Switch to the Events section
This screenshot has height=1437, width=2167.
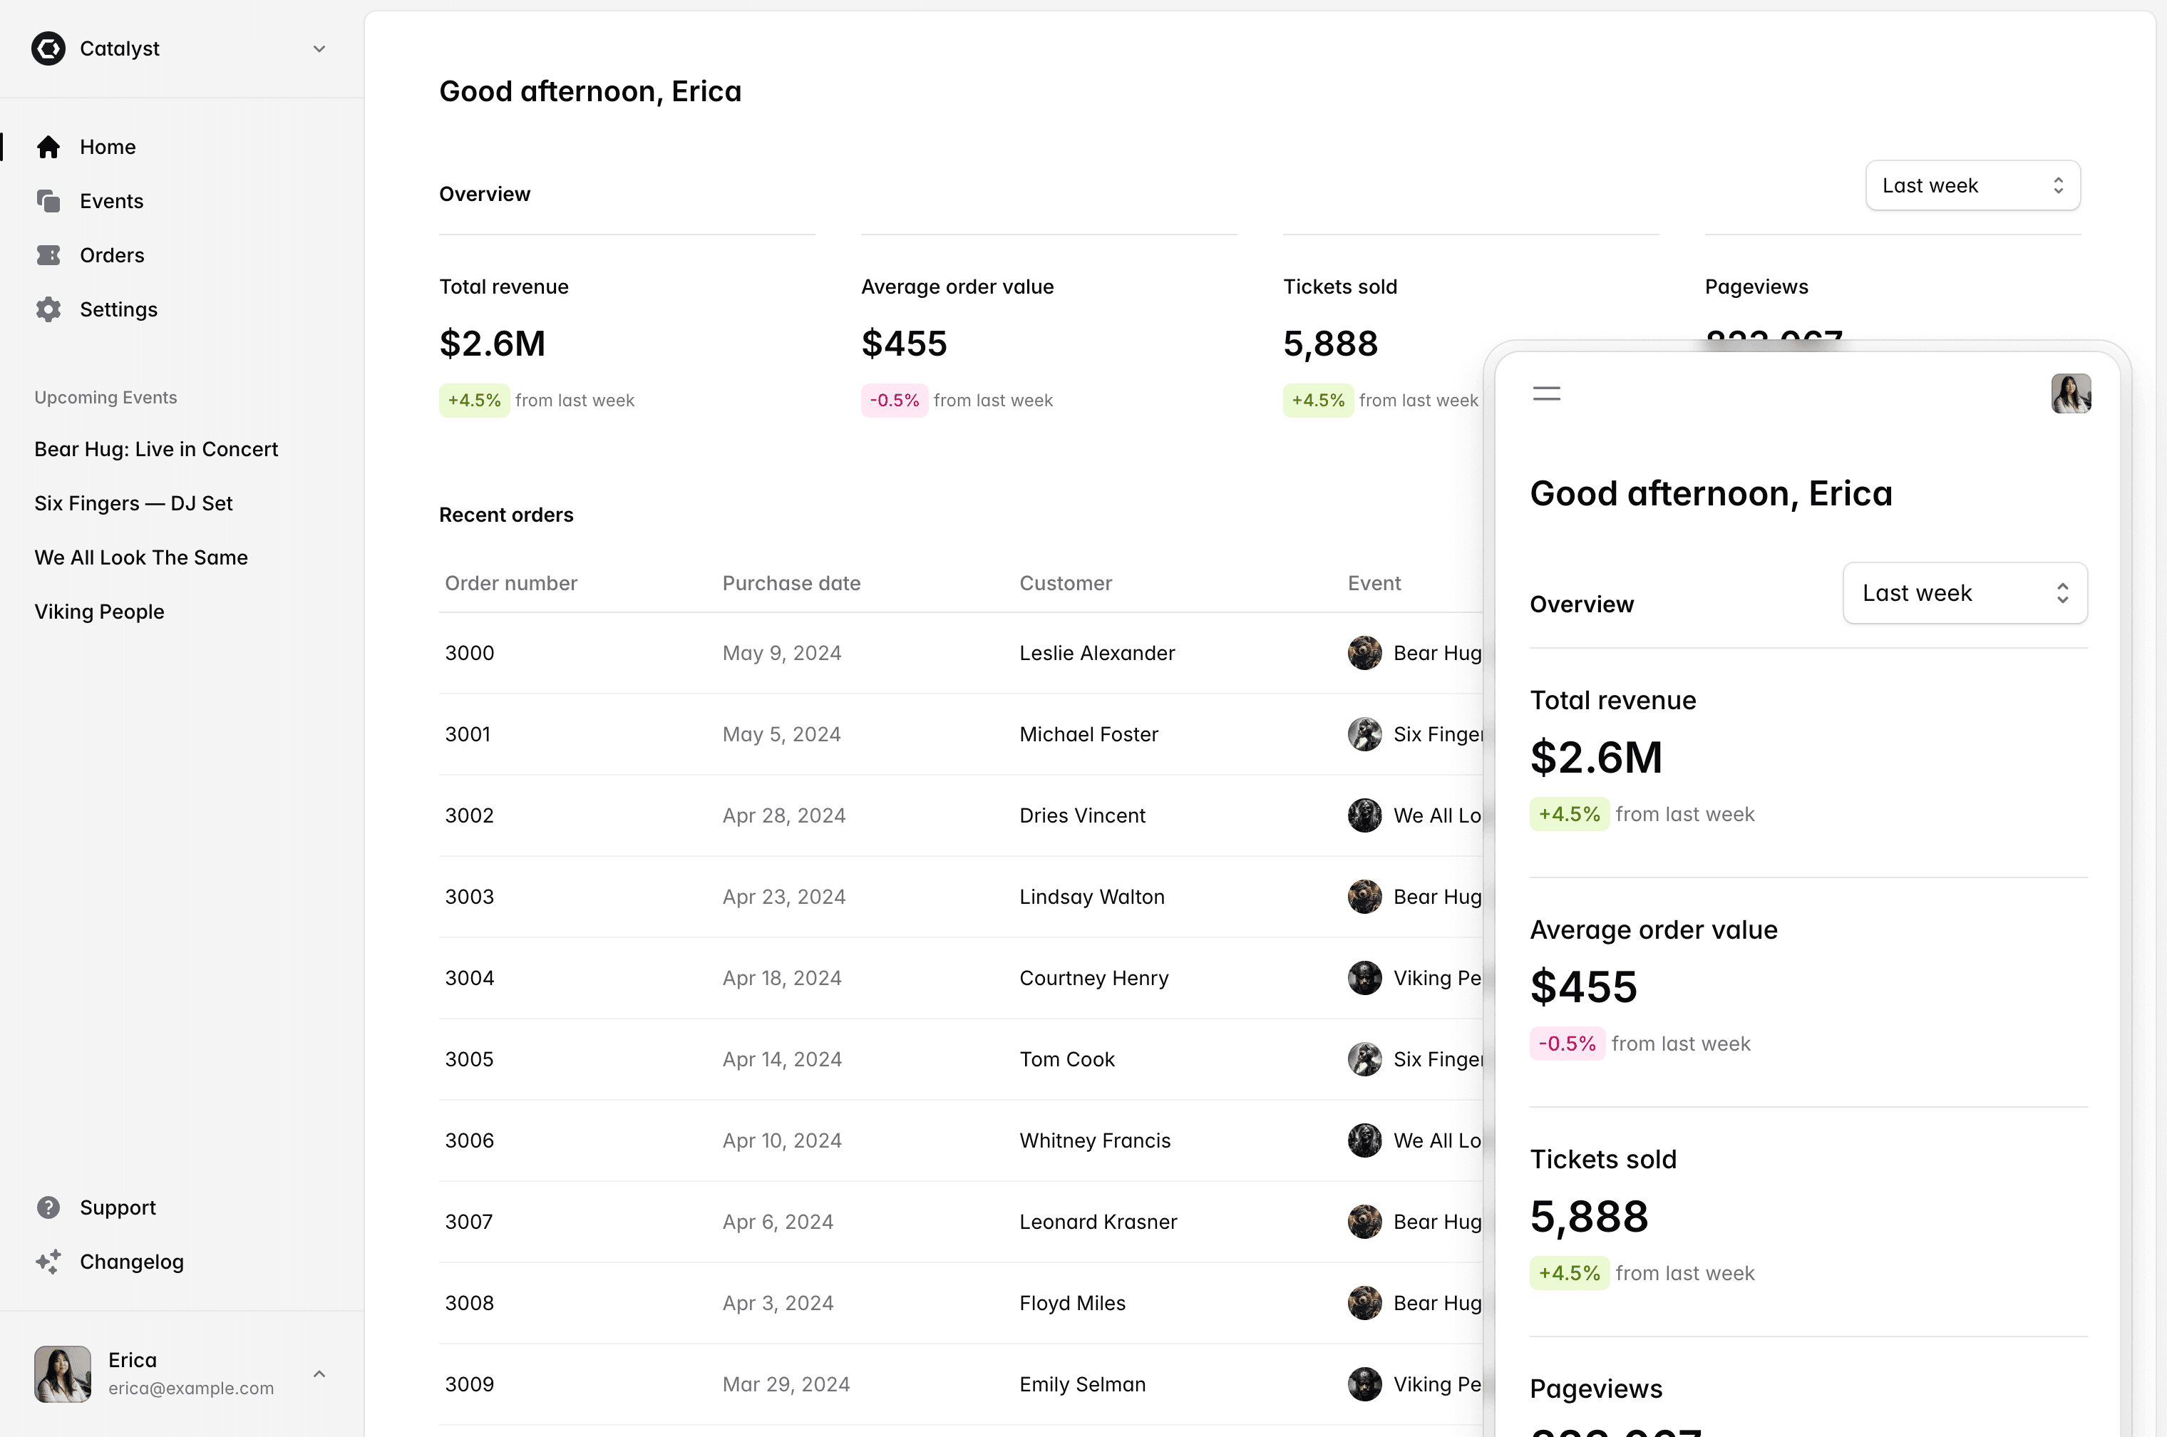(112, 201)
